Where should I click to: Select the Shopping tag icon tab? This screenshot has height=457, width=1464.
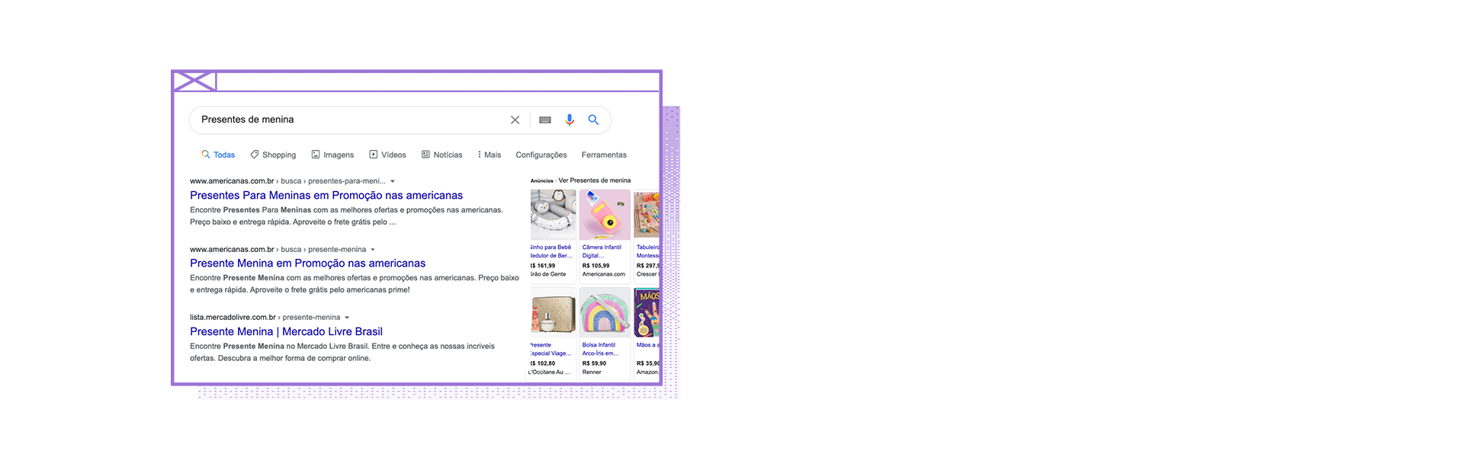click(x=273, y=155)
